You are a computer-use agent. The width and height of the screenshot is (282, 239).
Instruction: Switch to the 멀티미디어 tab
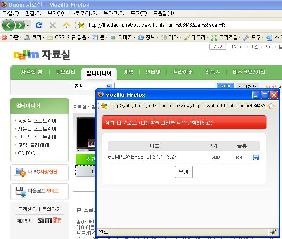pyautogui.click(x=99, y=73)
